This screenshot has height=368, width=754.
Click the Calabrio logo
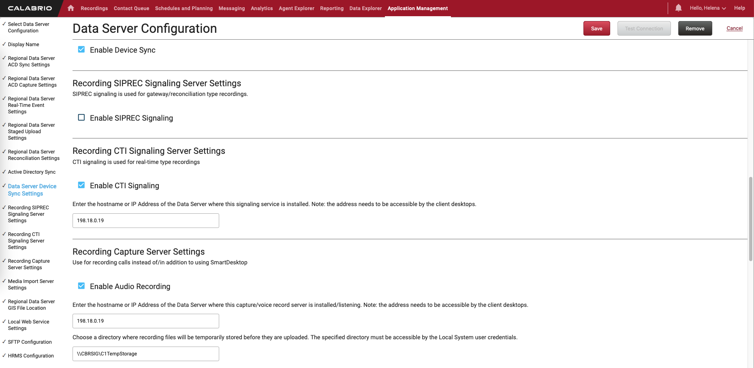tap(30, 8)
